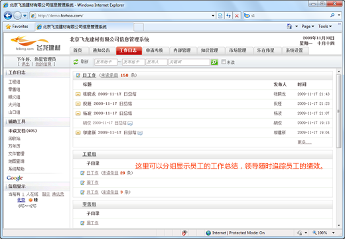This screenshot has height=239, width=345.
Task: Select the 工作日志 tab
Action: (128, 50)
